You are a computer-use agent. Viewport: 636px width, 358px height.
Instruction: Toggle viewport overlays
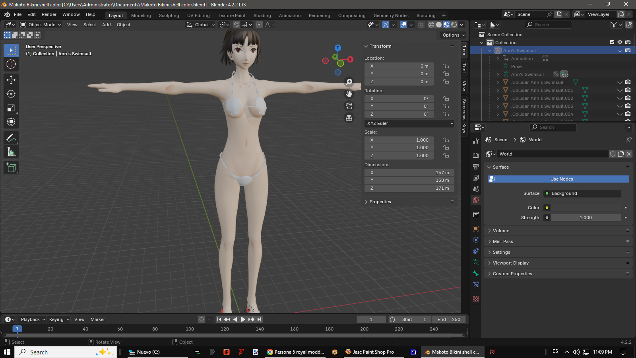point(403,25)
